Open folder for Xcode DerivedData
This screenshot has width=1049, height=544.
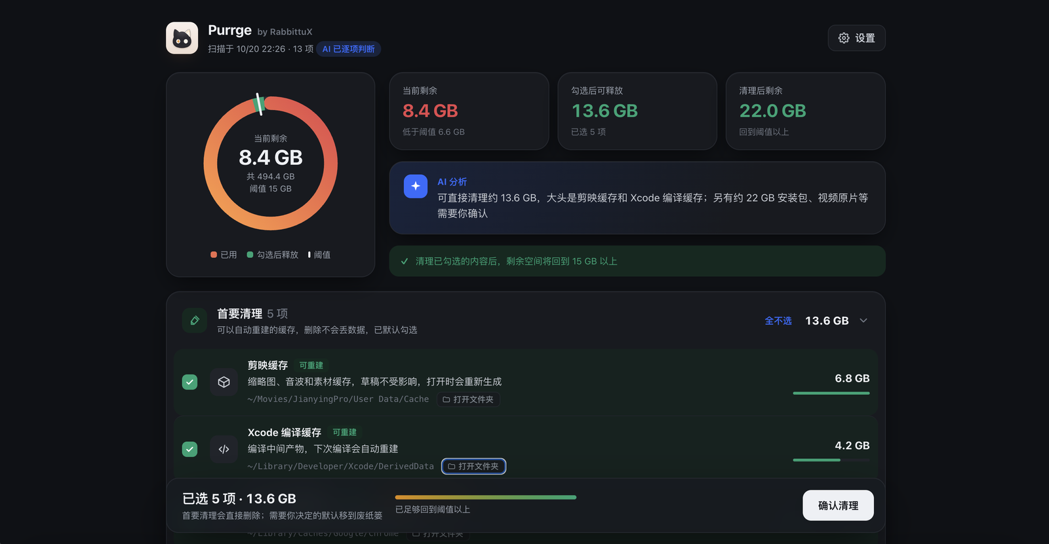coord(473,466)
